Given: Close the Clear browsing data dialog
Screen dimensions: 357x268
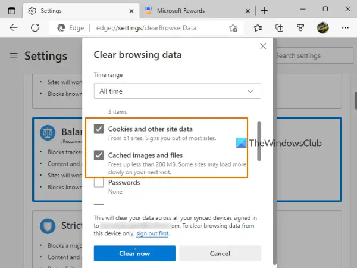Looking at the screenshot, I should coord(263,46).
